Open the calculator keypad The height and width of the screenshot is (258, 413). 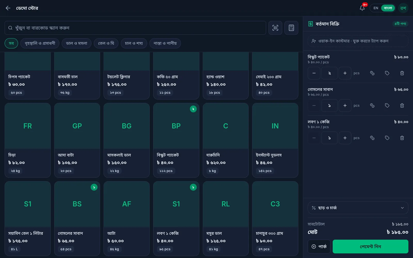click(x=291, y=28)
